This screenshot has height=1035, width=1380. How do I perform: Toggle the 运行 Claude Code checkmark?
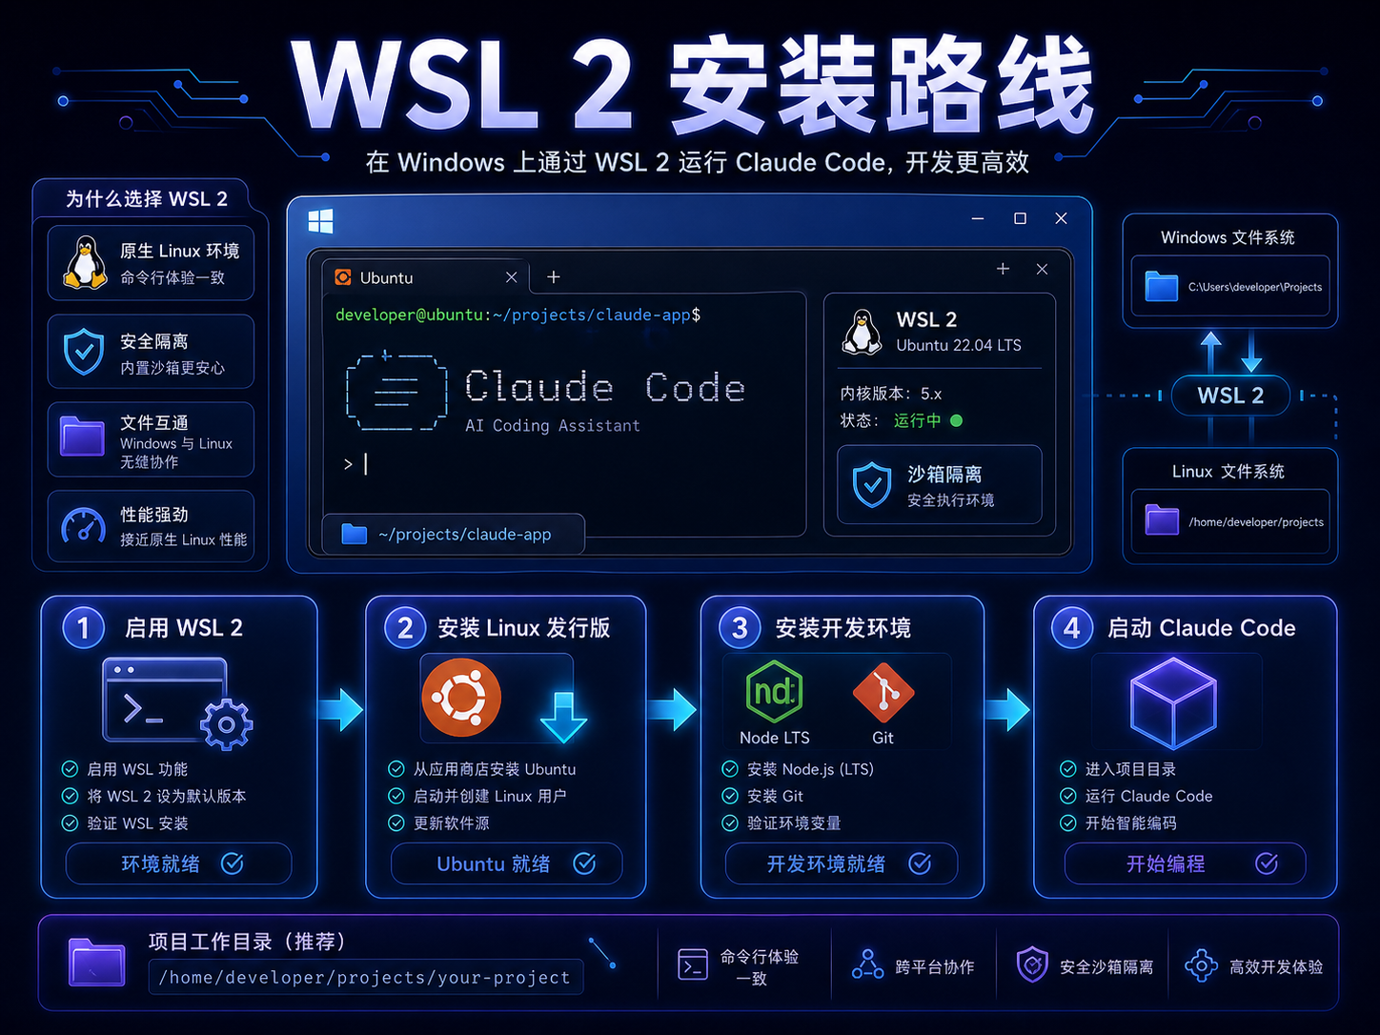[1068, 796]
